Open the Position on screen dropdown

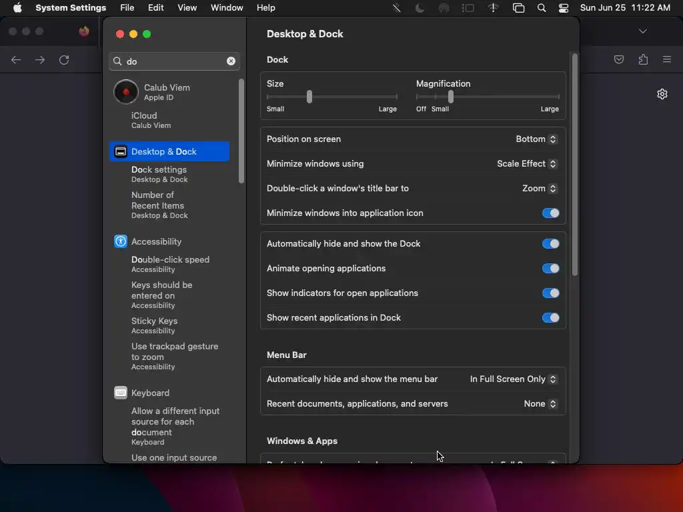coord(536,139)
